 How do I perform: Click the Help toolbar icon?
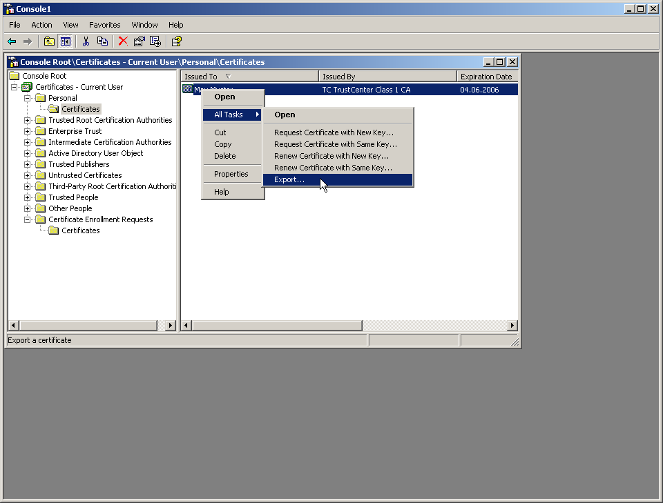coord(177,41)
